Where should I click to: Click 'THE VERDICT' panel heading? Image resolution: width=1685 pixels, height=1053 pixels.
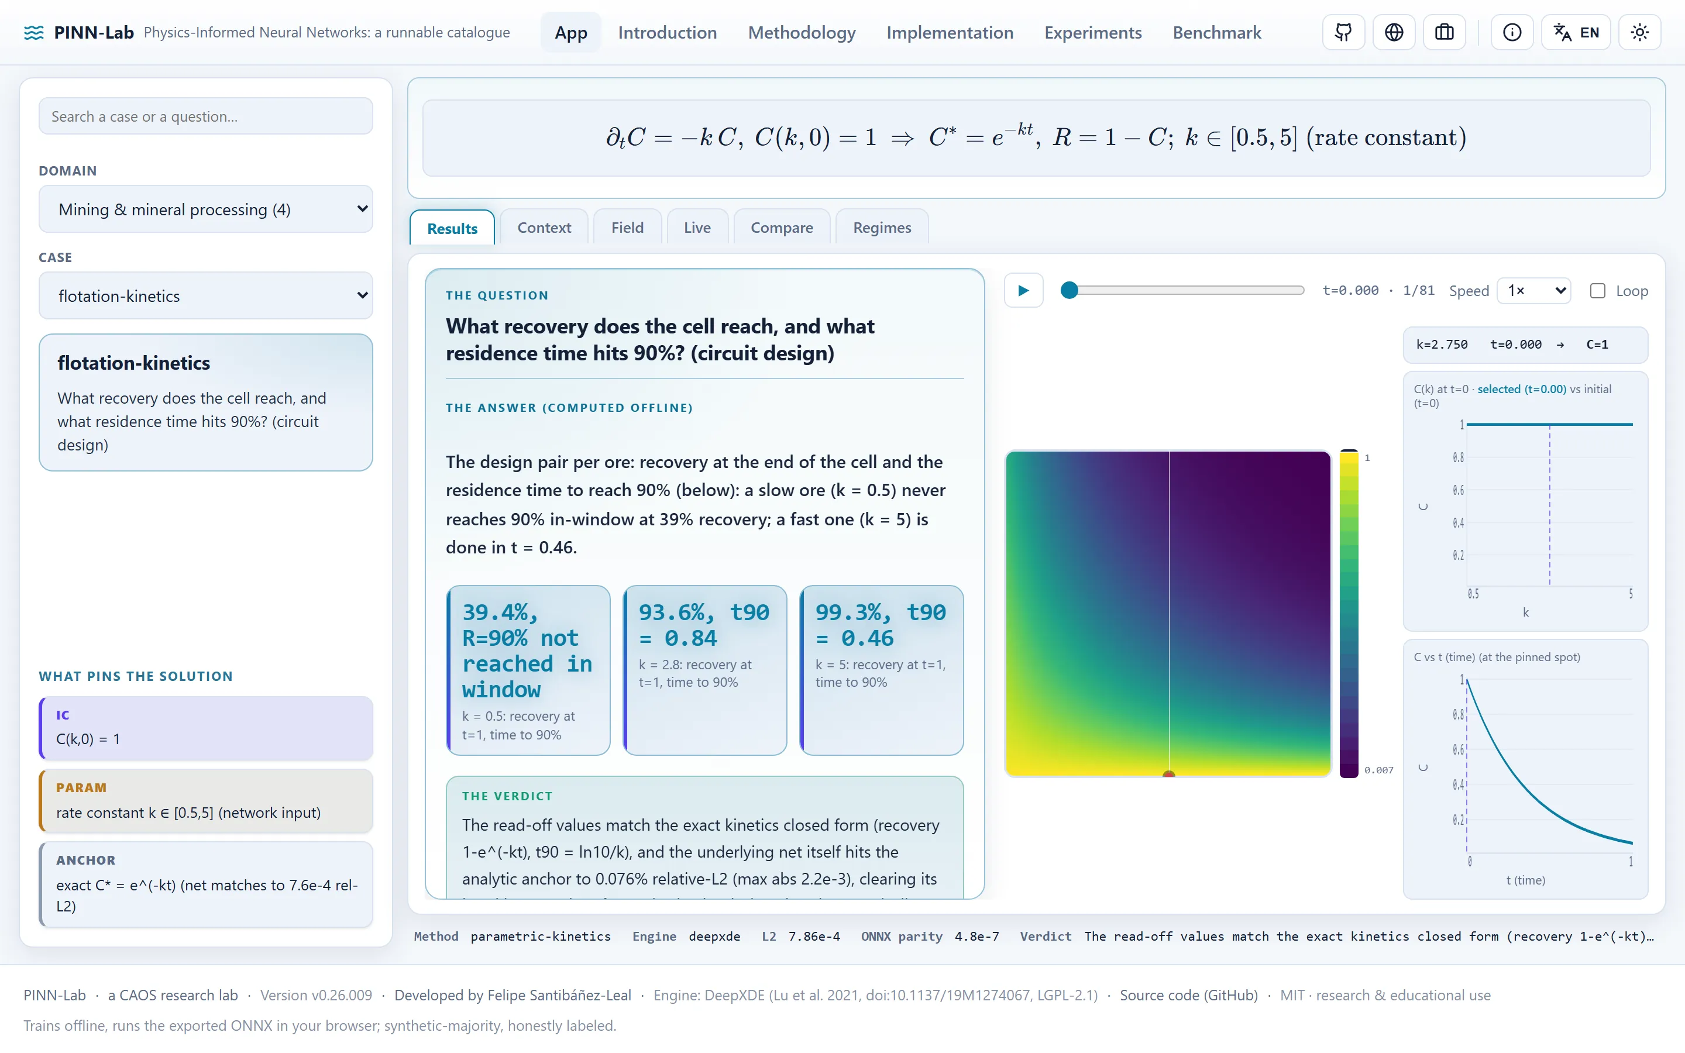[507, 796]
